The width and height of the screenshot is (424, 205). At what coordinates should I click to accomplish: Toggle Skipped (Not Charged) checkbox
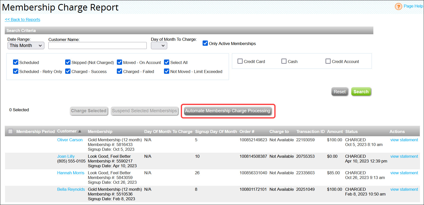(x=68, y=62)
